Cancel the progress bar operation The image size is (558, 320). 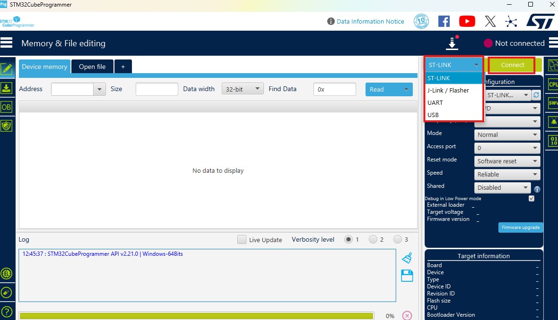click(x=406, y=315)
